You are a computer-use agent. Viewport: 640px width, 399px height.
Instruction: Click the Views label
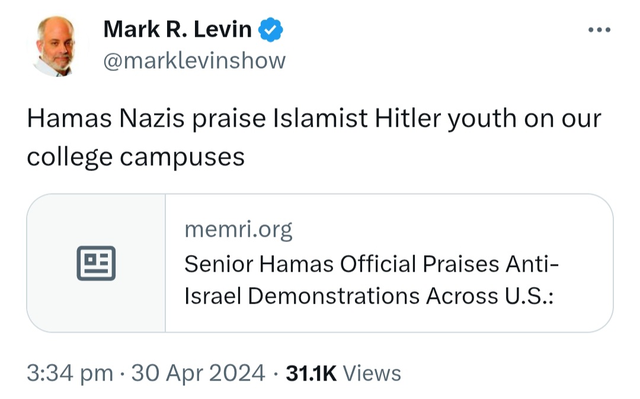point(372,374)
